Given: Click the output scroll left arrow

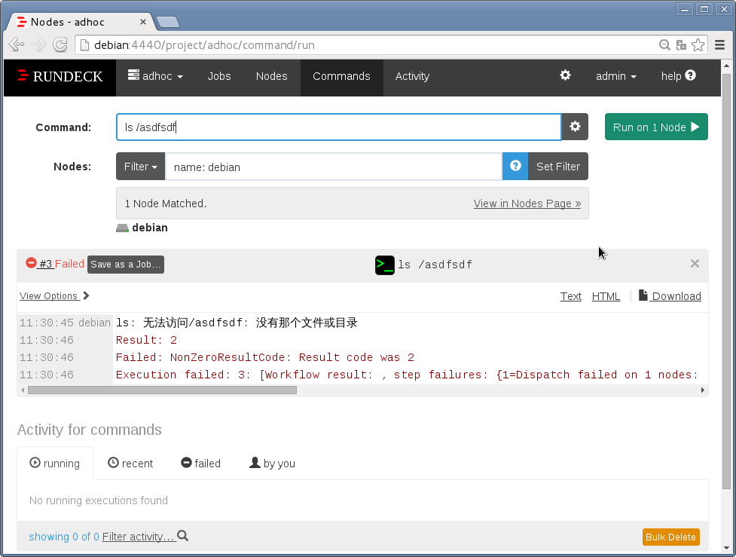Looking at the screenshot, I should coord(23,390).
